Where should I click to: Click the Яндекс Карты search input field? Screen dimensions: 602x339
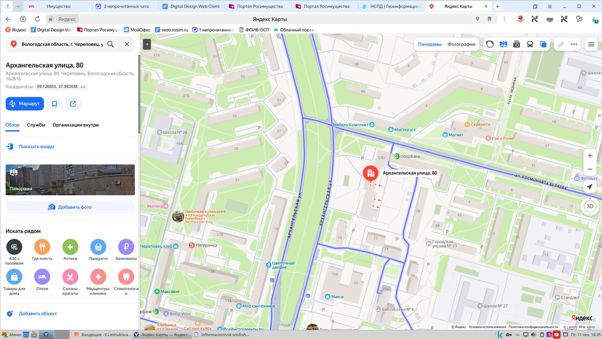pyautogui.click(x=62, y=44)
